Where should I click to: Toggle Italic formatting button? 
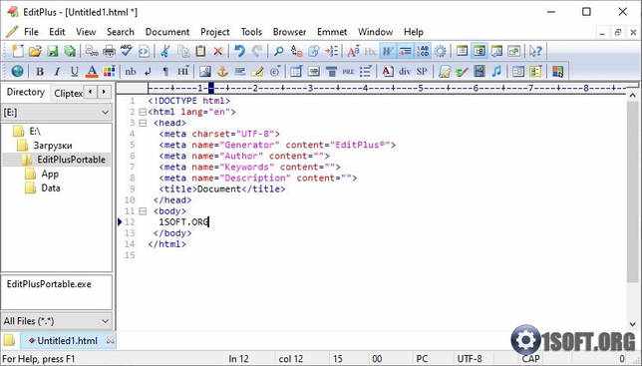(57, 71)
